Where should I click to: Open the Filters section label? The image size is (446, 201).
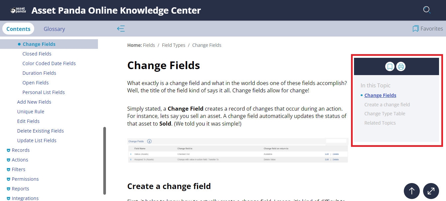tap(19, 169)
